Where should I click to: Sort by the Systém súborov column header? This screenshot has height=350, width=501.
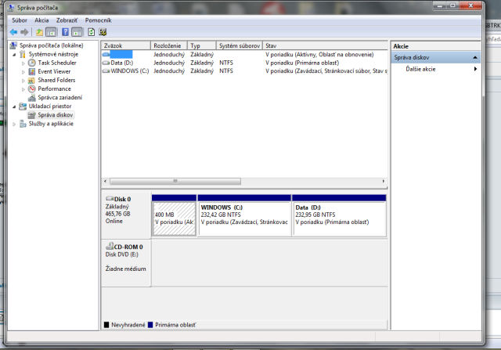click(240, 45)
